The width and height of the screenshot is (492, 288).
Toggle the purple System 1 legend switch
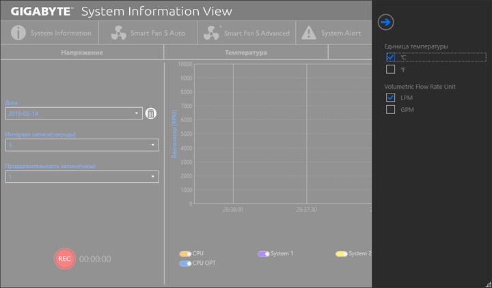[x=263, y=254]
